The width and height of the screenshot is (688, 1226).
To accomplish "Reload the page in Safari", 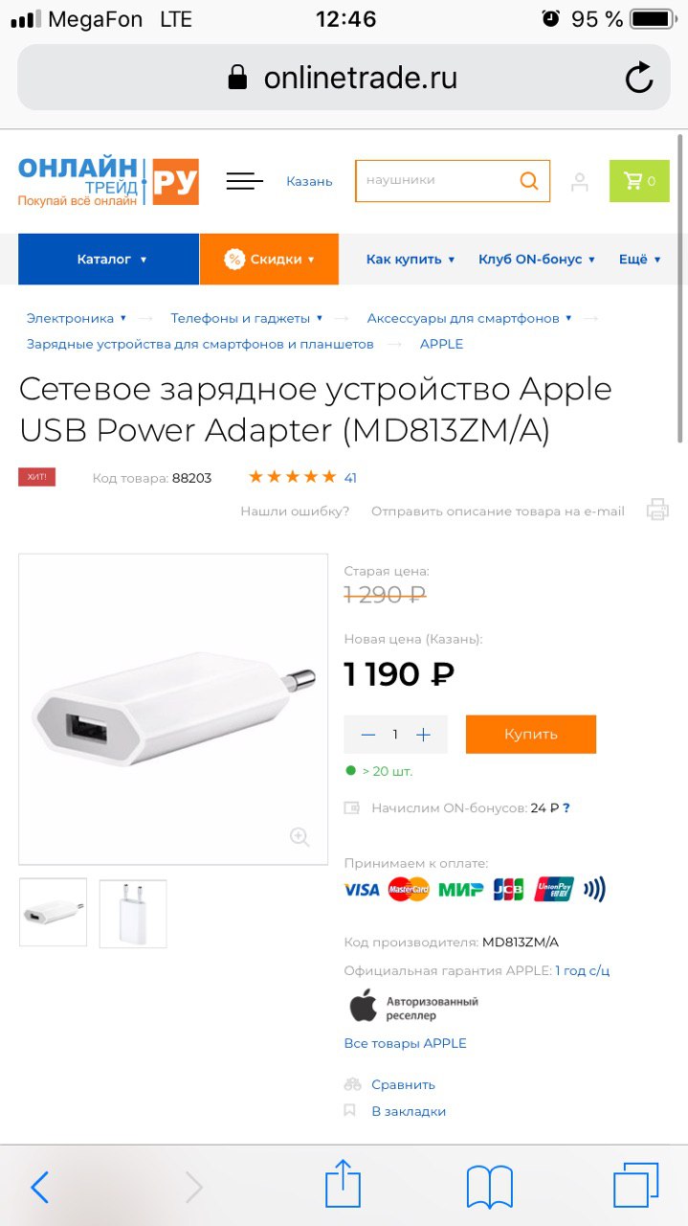I will pos(639,78).
